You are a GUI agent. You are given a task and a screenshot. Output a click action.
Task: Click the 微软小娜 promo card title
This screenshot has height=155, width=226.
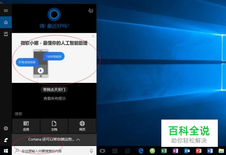[x=54, y=43]
